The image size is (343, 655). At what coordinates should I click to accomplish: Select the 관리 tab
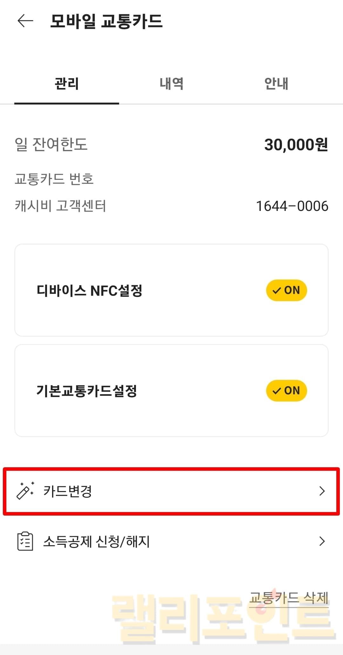(x=67, y=84)
